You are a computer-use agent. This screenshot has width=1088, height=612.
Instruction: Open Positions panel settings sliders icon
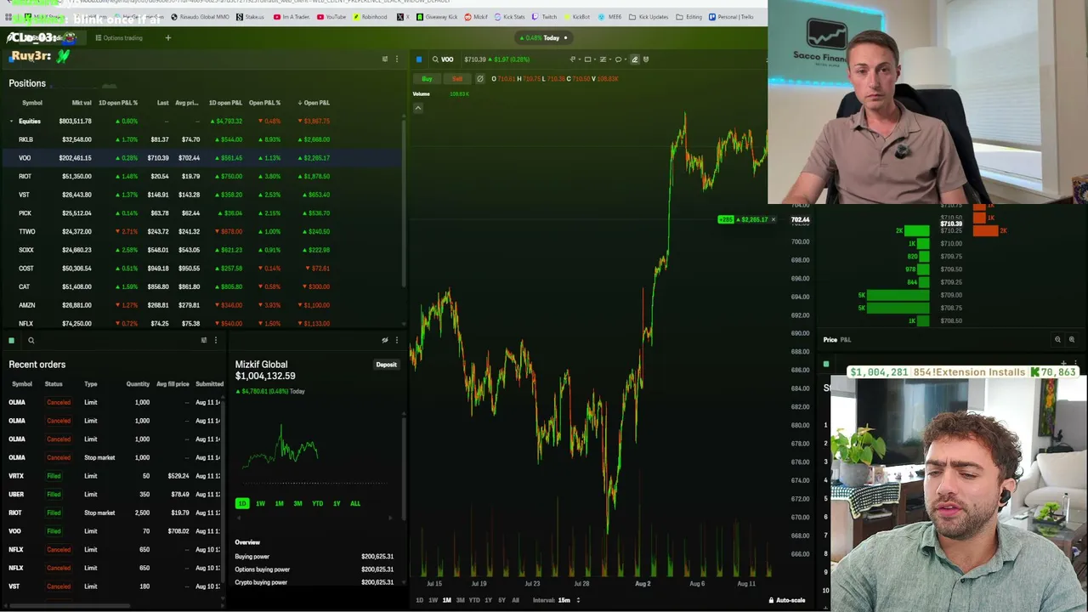point(384,59)
